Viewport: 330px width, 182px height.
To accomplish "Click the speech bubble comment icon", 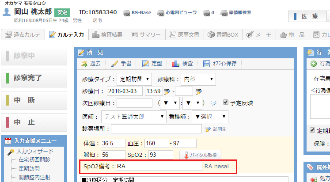I will 213,103.
